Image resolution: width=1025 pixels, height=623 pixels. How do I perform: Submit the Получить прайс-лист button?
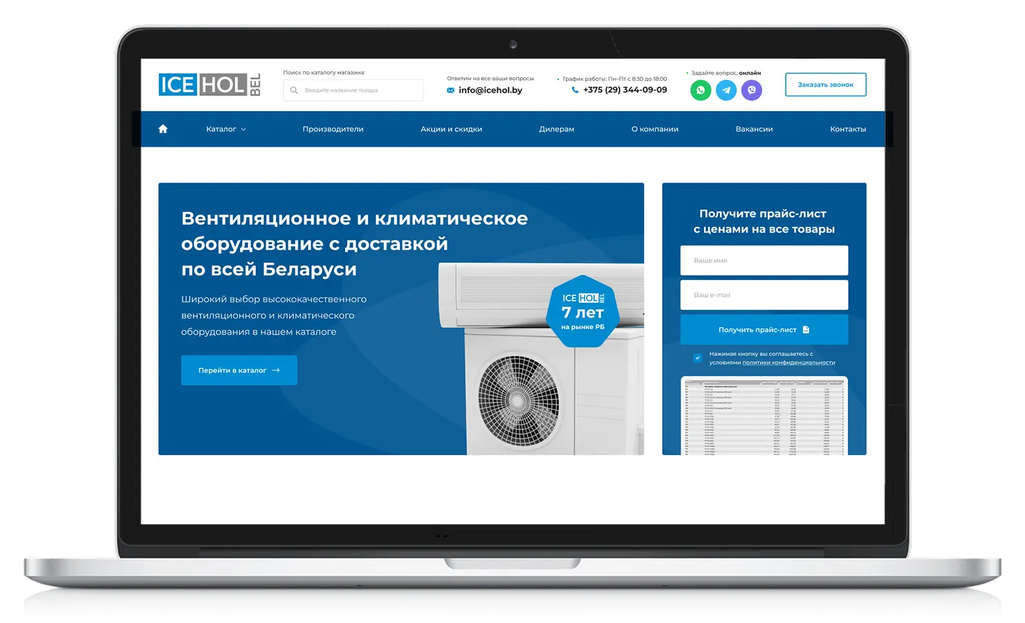tap(764, 330)
